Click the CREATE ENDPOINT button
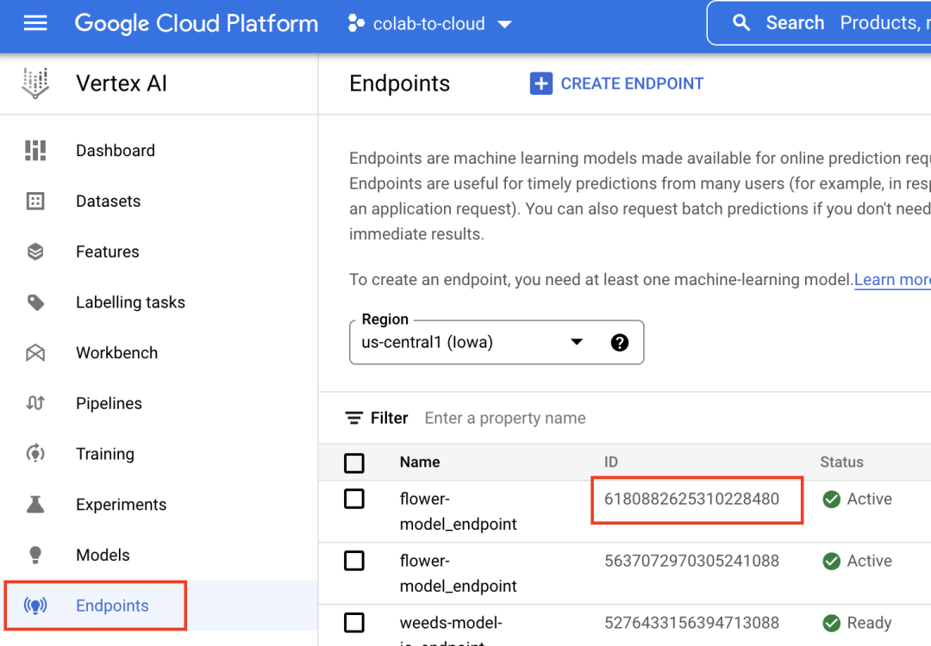Viewport: 931px width, 646px height. pyautogui.click(x=616, y=84)
